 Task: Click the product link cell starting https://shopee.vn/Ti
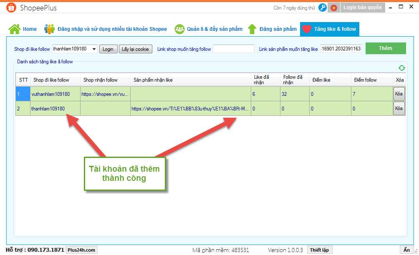click(x=191, y=109)
